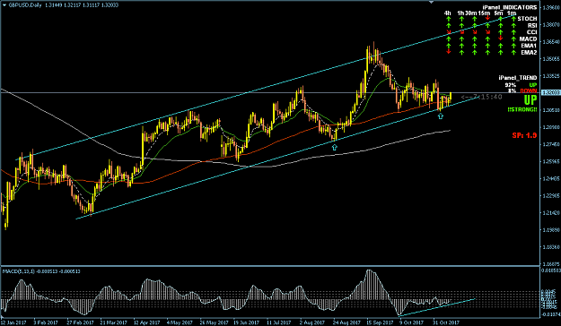The width and height of the screenshot is (561, 326).
Task: Select the cyan up arrow below the November low
Action: [x=441, y=116]
